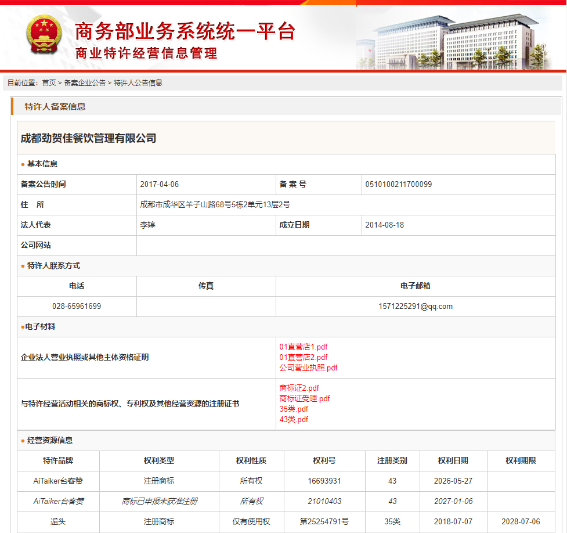
Task: Click the 特许人联系方式 section header
Action: point(53,265)
